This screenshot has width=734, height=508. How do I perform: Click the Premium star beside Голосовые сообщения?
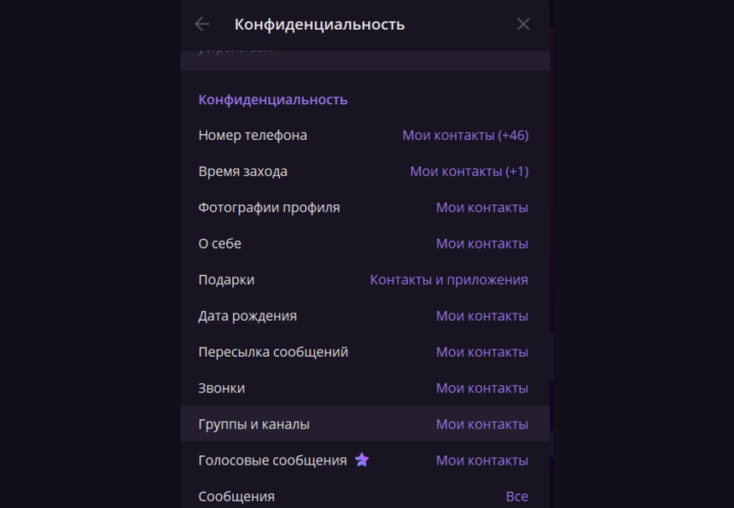(x=362, y=459)
